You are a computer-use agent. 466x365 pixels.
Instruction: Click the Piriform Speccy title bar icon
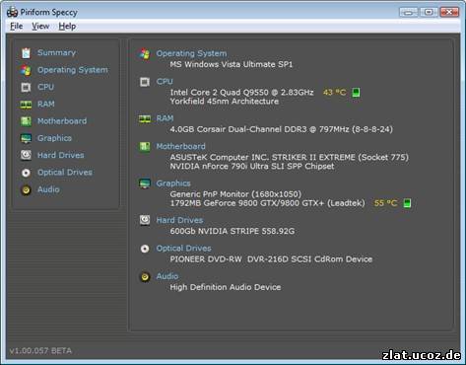point(13,12)
